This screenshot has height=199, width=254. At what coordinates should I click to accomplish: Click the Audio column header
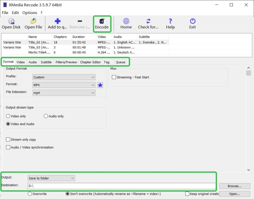click(x=125, y=37)
